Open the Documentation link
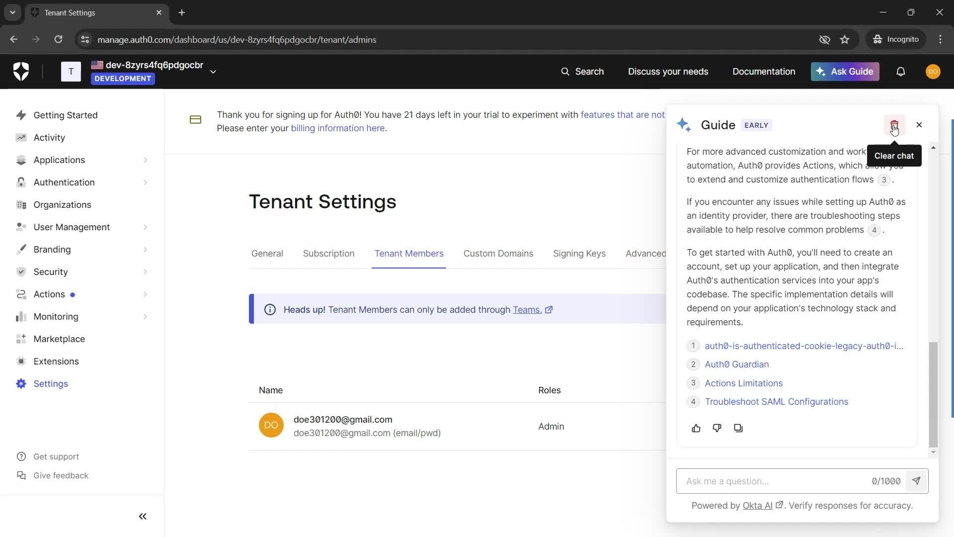Viewport: 954px width, 537px height. [763, 72]
